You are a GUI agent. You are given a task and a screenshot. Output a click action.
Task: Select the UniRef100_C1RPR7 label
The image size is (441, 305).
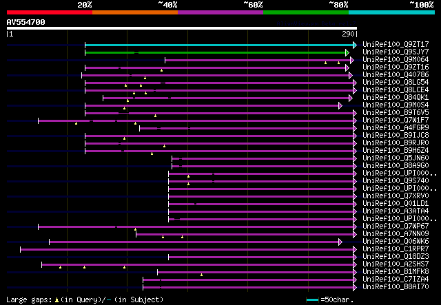(396, 249)
